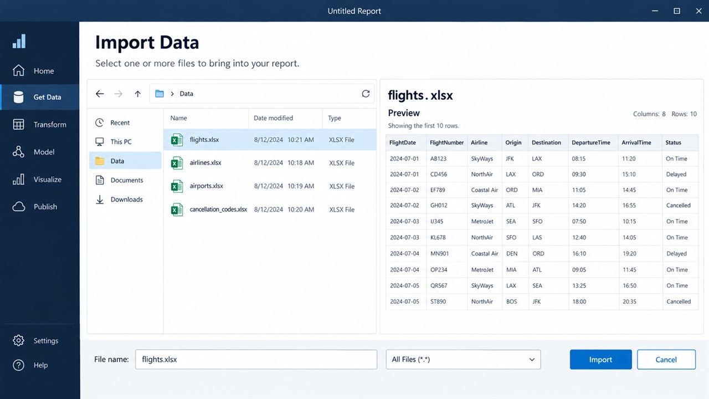Screen dimensions: 709x399
Task: Select Recent in the location list
Action: click(x=125, y=122)
